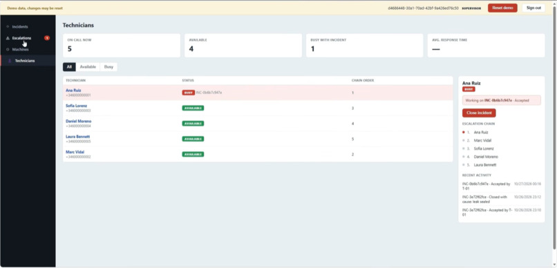557x268 pixels.
Task: Click the demo data warning banner text
Action: [x=35, y=8]
